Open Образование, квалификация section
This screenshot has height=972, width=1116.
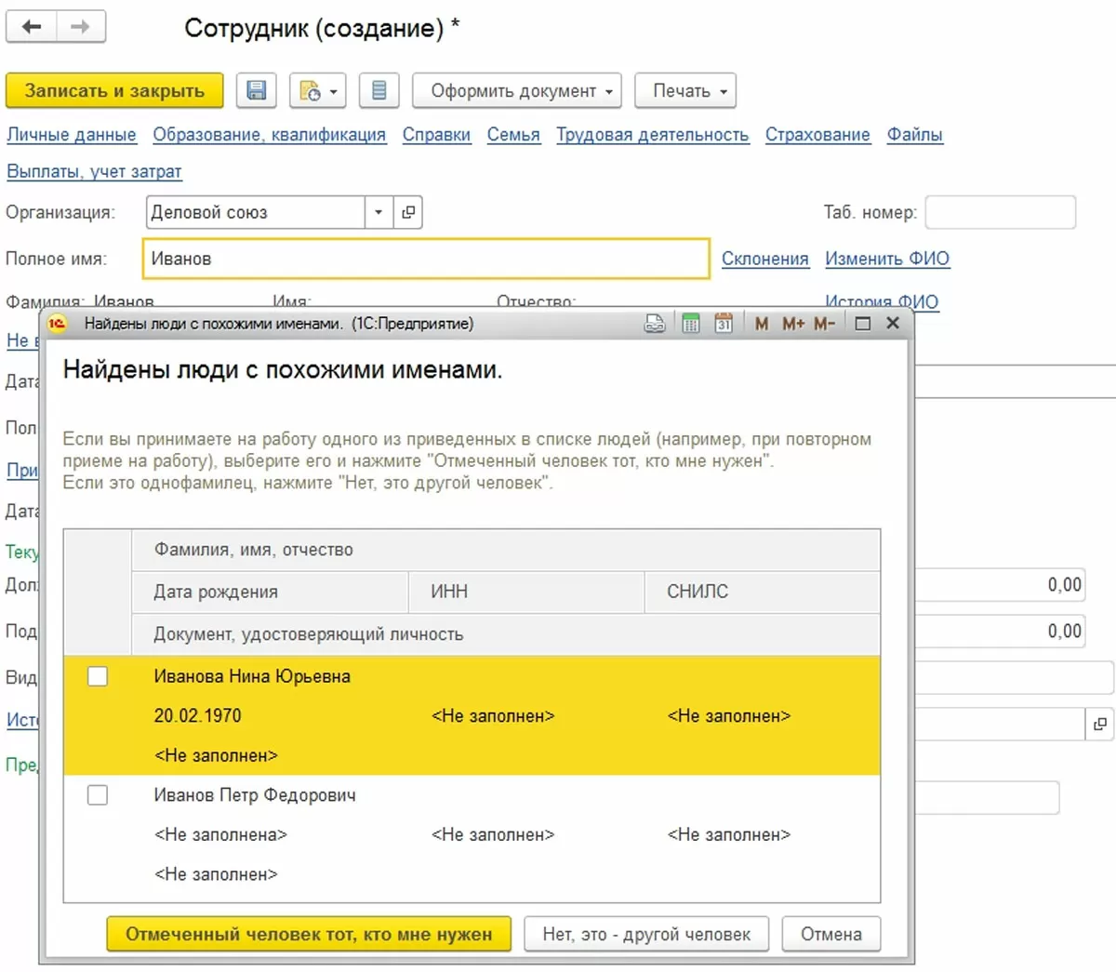[x=270, y=135]
